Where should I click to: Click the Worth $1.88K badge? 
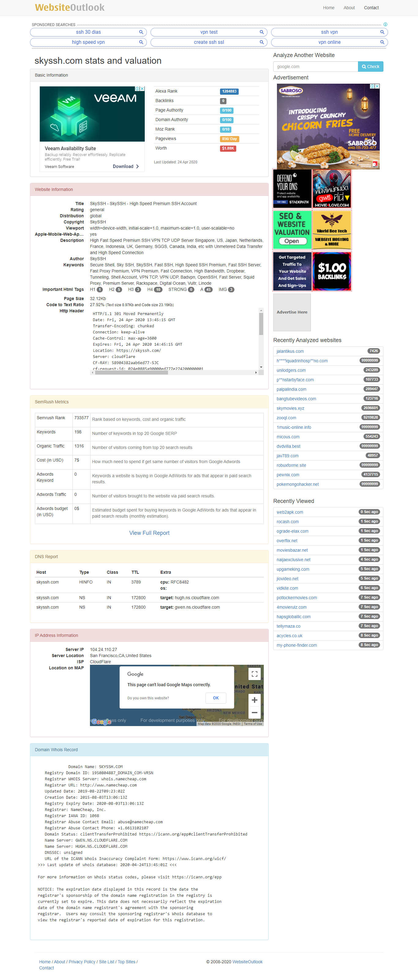click(x=228, y=149)
